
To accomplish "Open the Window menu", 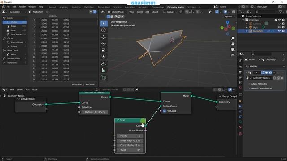I will coord(32,7).
